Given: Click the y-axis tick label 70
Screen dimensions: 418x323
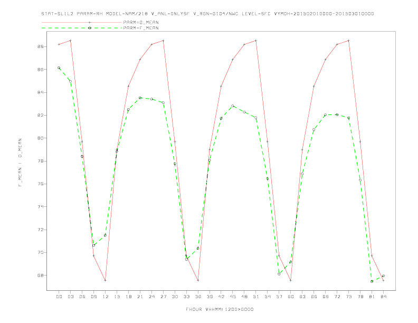Looking at the screenshot, I should click(x=41, y=253).
